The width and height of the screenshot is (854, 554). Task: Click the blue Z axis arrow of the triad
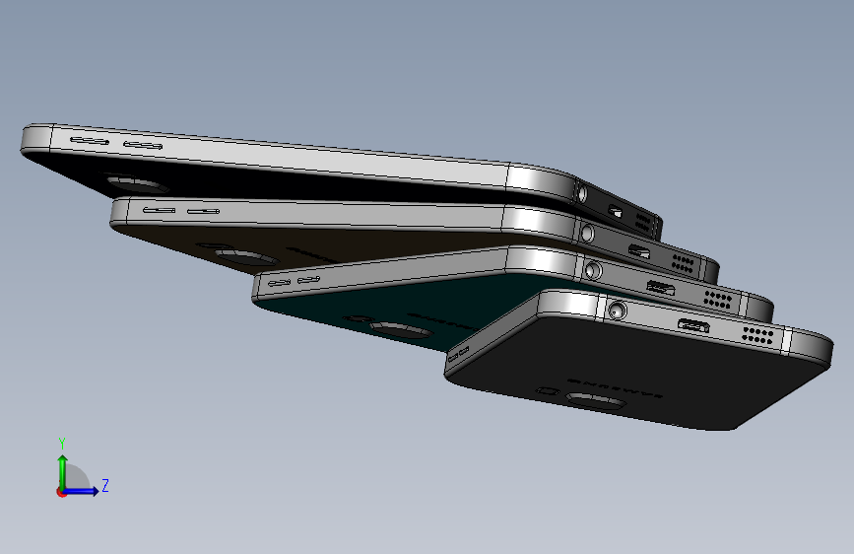[x=81, y=491]
